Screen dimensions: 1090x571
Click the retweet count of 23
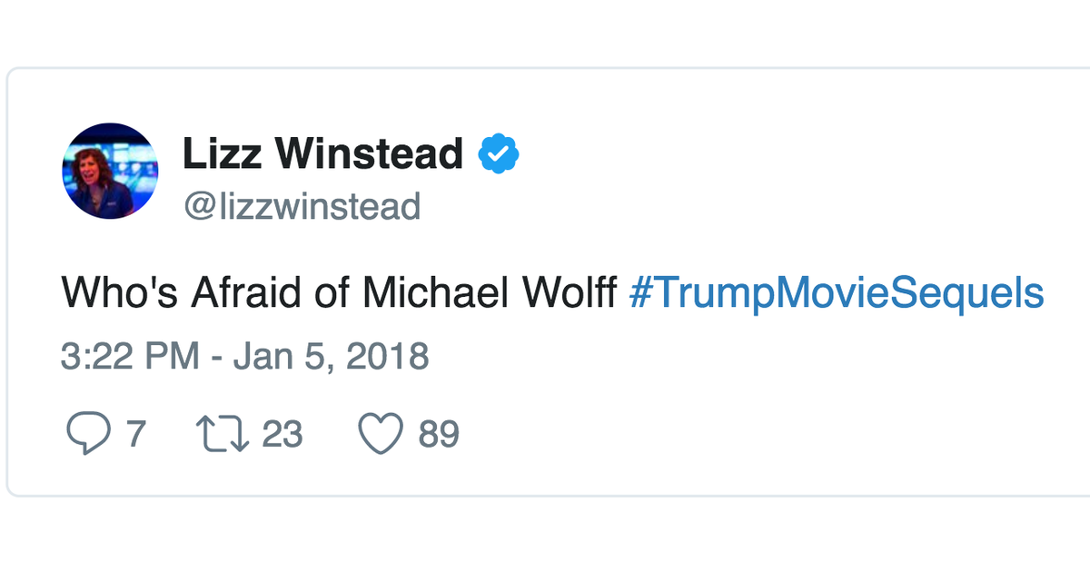click(x=282, y=434)
